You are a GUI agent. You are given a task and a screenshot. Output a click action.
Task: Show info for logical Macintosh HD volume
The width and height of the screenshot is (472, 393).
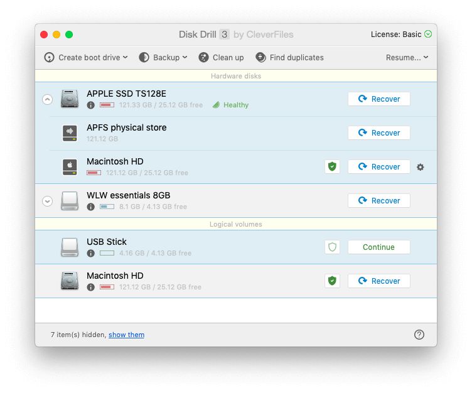(90, 288)
